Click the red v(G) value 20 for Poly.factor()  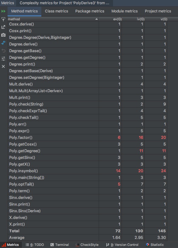(x=163, y=137)
